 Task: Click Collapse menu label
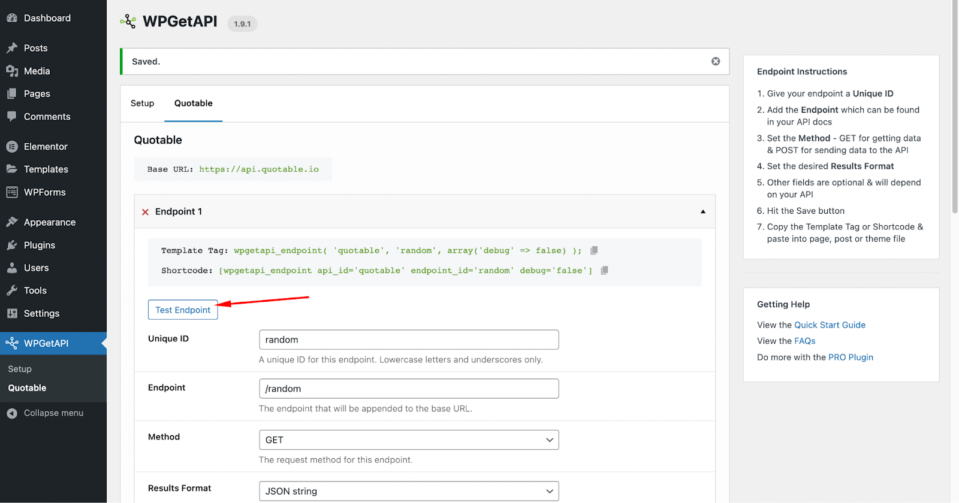point(53,413)
